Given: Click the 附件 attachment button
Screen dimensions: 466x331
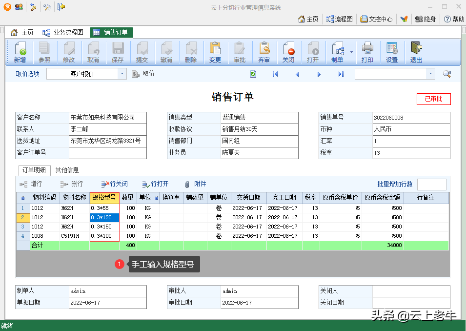Looking at the screenshot, I should [195, 184].
